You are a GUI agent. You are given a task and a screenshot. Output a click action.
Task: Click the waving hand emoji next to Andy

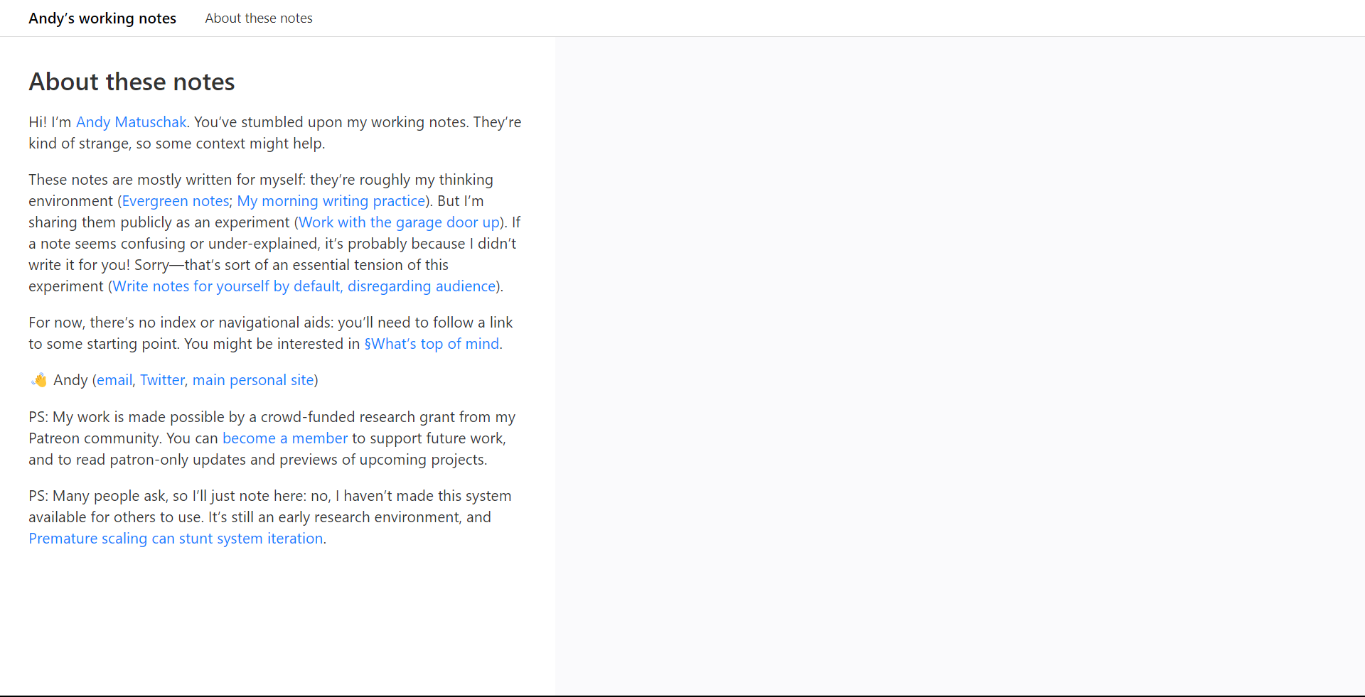pyautogui.click(x=39, y=380)
